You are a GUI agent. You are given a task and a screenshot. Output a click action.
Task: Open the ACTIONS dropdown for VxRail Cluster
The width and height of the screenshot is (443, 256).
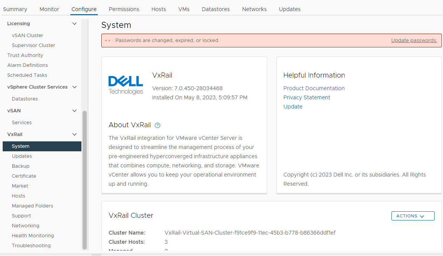(x=413, y=216)
